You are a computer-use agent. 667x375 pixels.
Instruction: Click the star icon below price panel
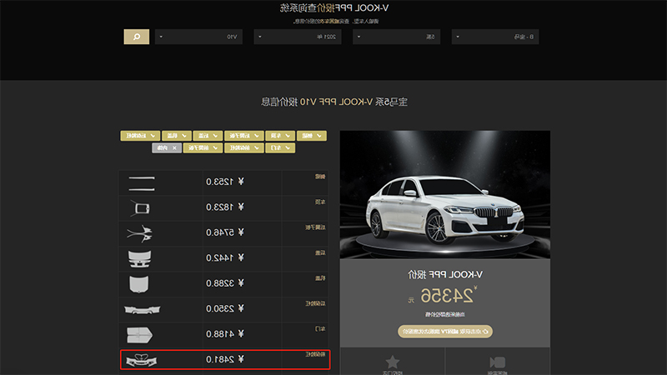pyautogui.click(x=392, y=362)
